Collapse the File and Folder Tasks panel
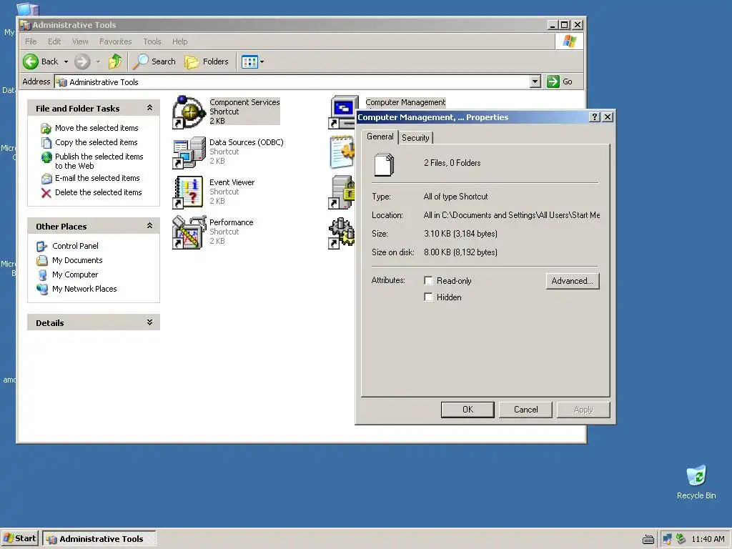The width and height of the screenshot is (732, 549). point(149,108)
